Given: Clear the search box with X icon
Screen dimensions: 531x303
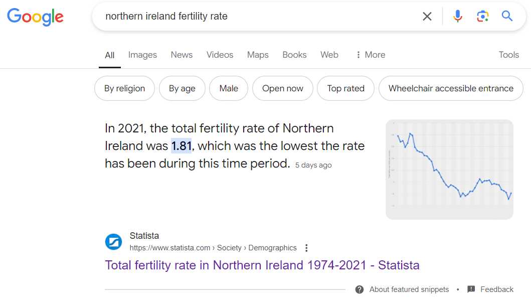Looking at the screenshot, I should 427,17.
